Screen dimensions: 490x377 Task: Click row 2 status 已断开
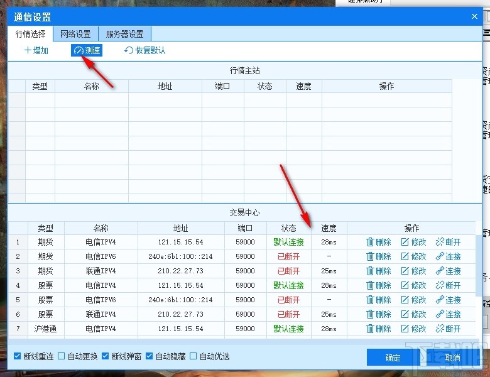coord(289,256)
